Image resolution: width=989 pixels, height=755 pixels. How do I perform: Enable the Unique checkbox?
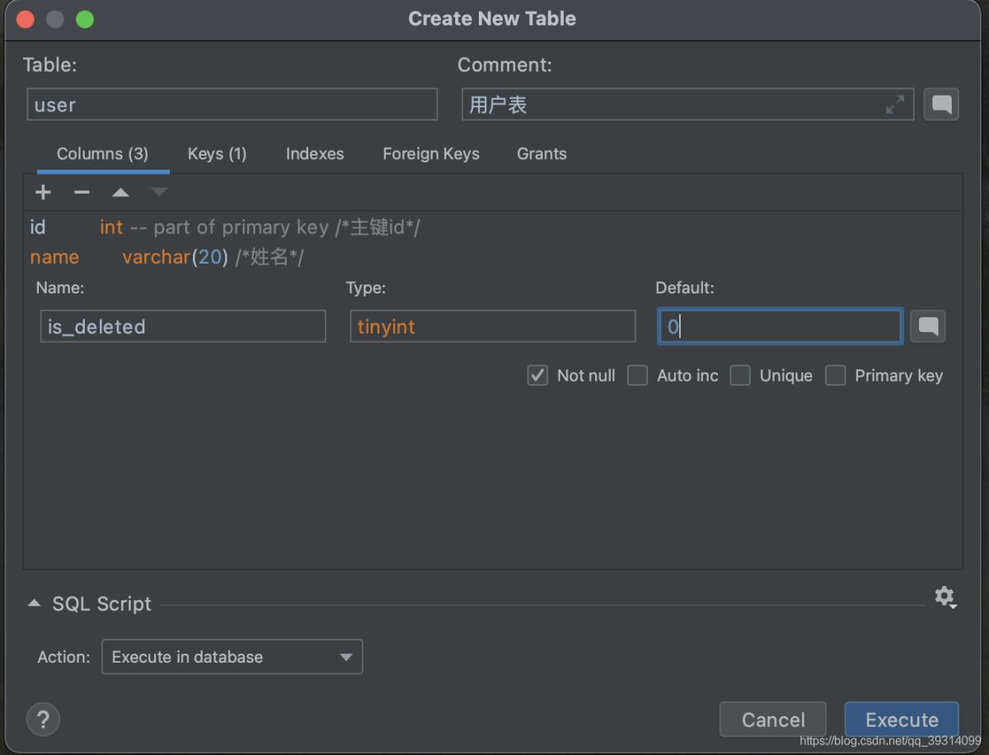click(x=740, y=376)
